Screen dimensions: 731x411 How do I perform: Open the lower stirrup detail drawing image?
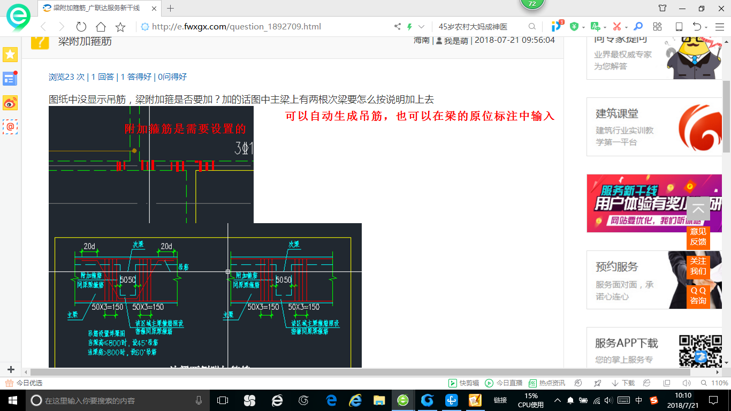[205, 295]
